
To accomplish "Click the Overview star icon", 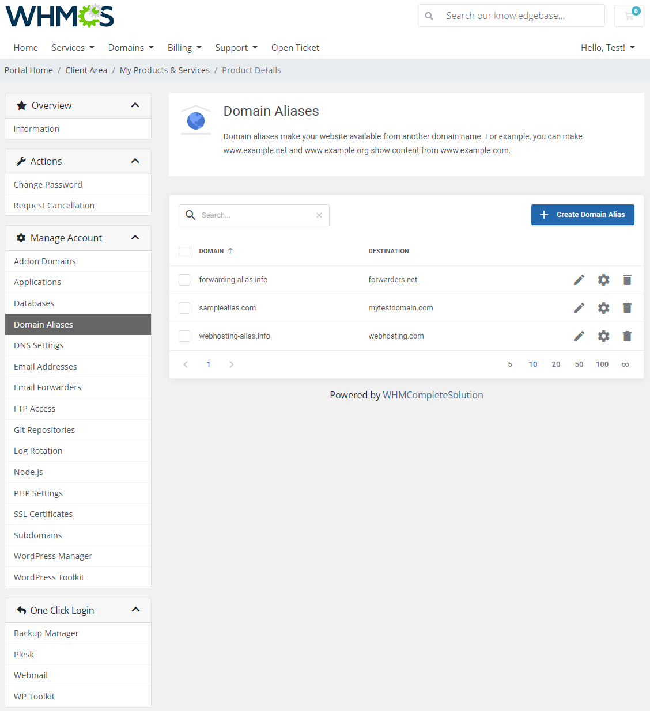I will coord(21,105).
